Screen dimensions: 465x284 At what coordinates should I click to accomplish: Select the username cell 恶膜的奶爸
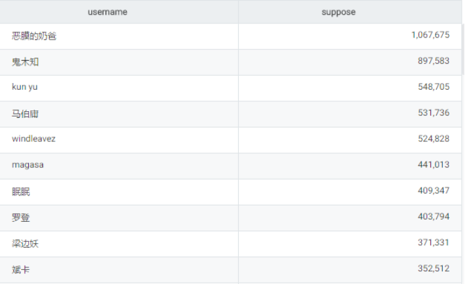(34, 36)
